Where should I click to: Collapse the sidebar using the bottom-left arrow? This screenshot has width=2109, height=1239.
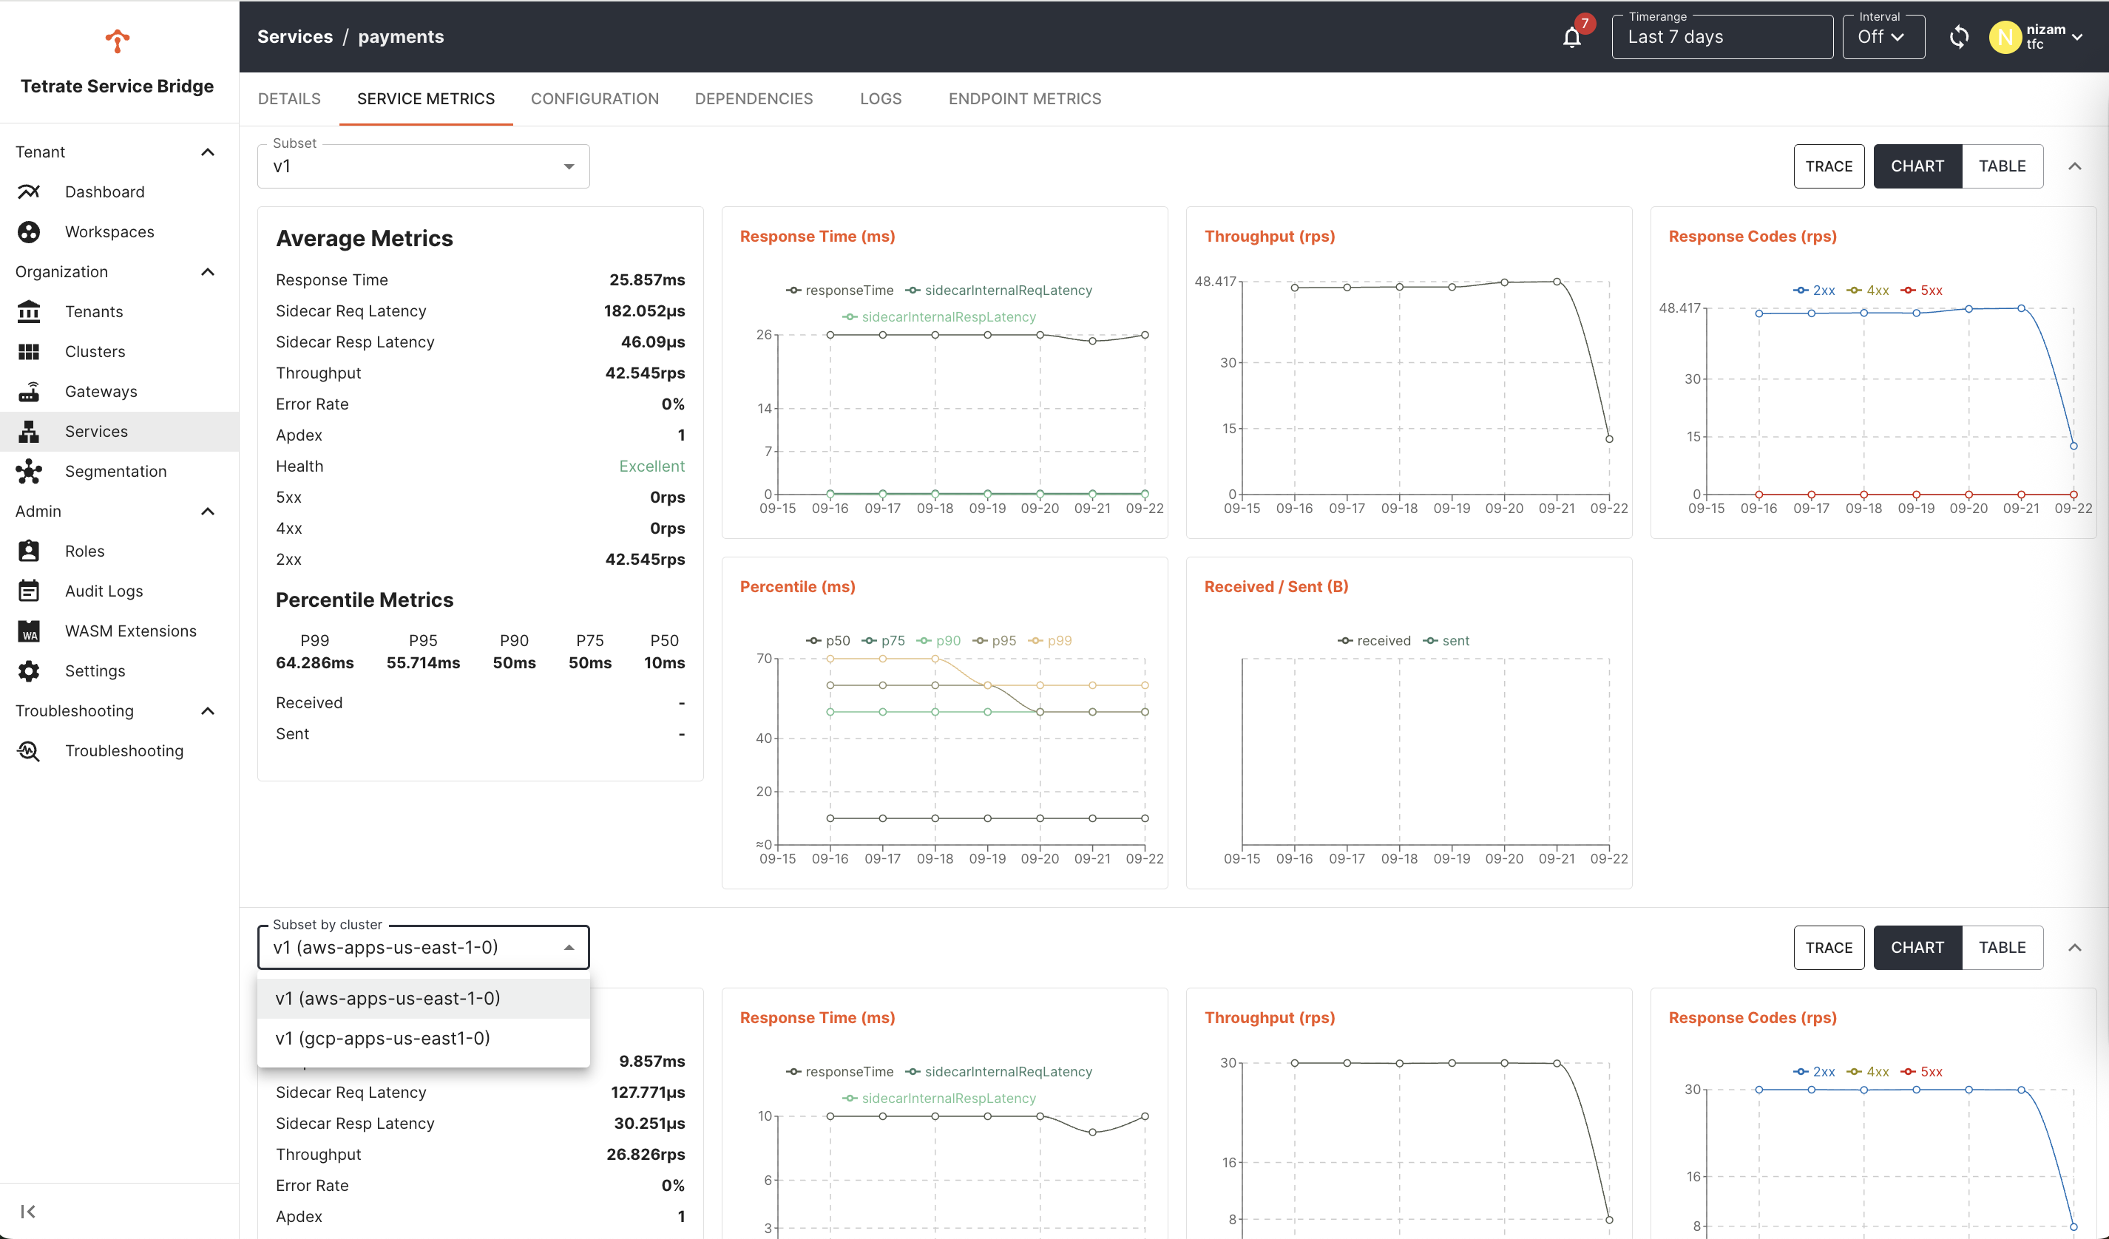pyautogui.click(x=27, y=1211)
